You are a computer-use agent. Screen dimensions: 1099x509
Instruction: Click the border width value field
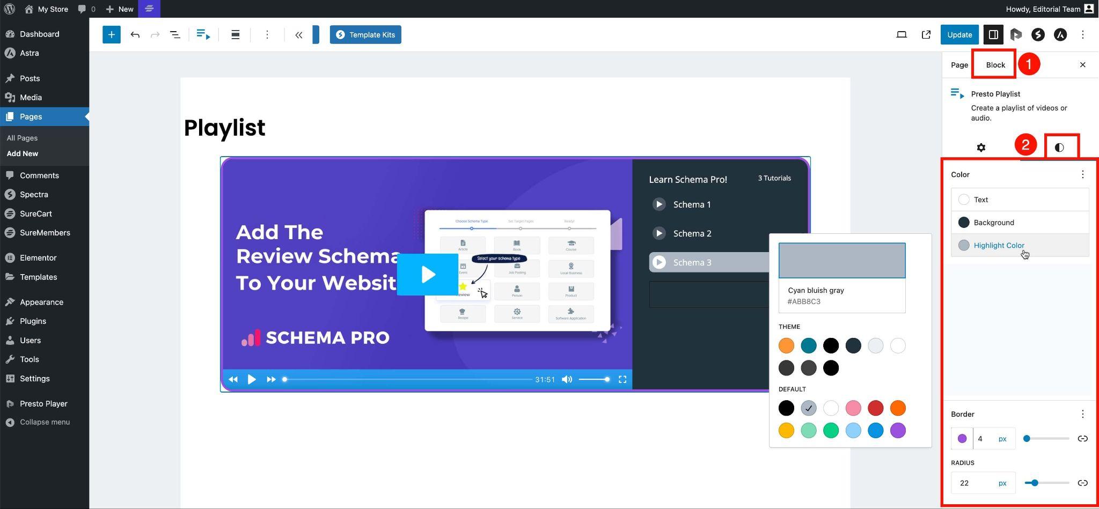[x=983, y=439]
